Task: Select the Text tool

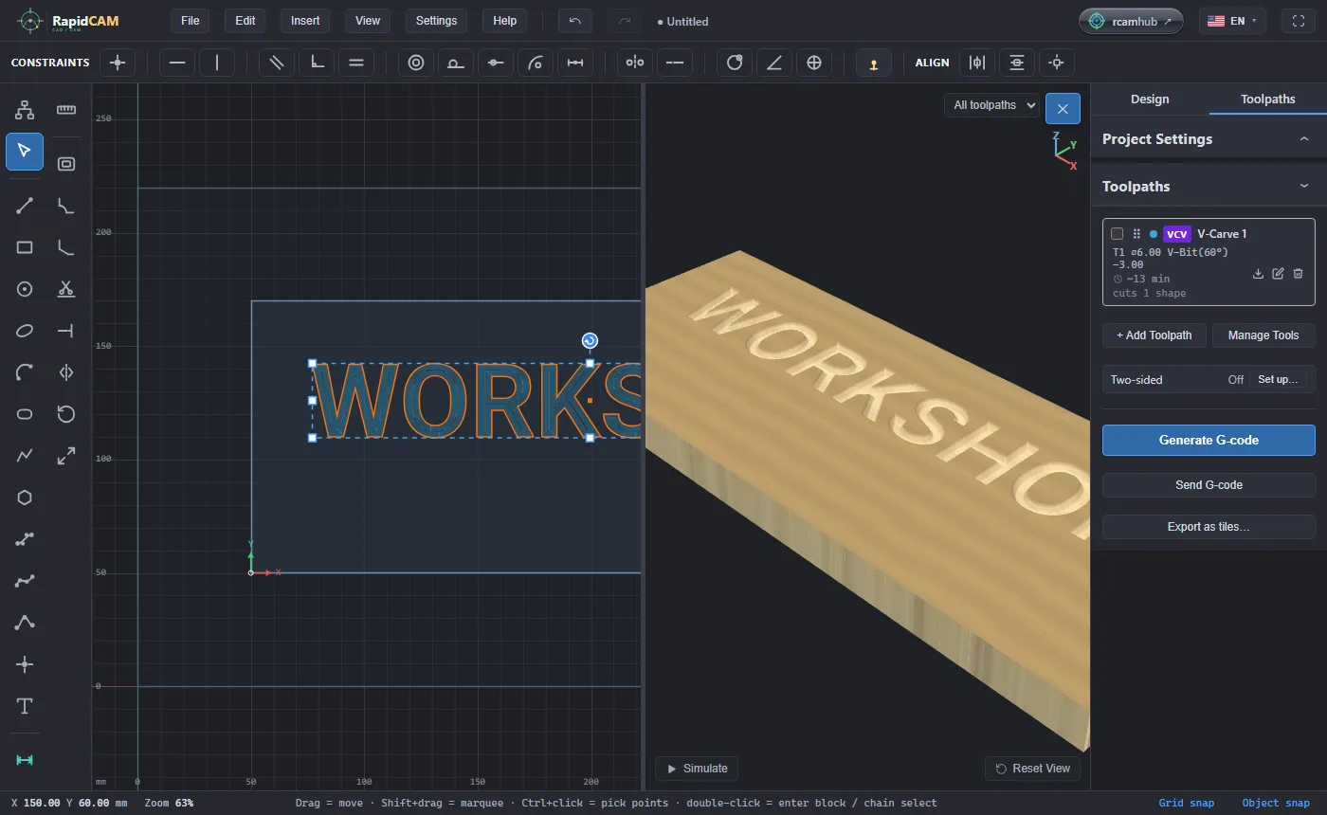Action: (25, 706)
